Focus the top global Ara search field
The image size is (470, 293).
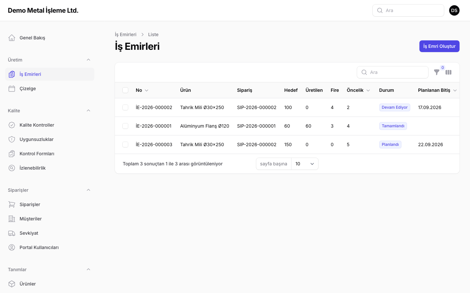[408, 10]
